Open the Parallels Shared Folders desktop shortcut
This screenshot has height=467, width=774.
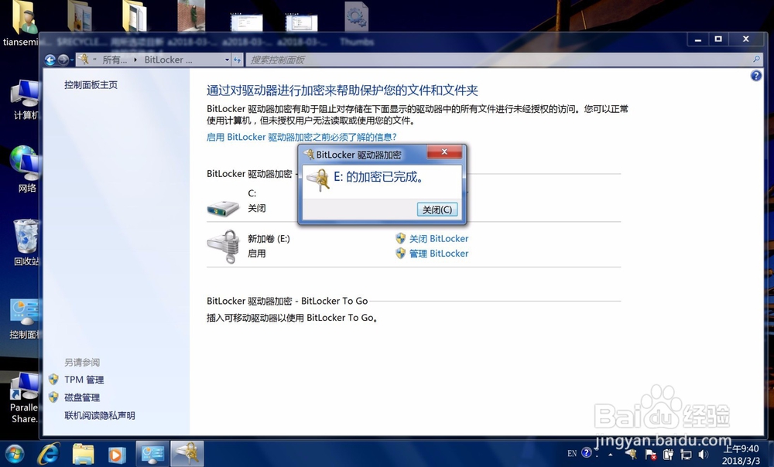pyautogui.click(x=24, y=398)
